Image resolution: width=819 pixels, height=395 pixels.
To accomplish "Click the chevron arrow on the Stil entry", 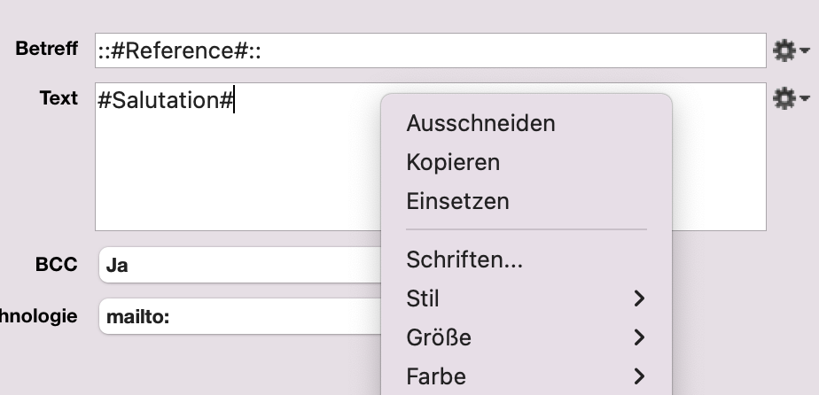I will coord(639,298).
